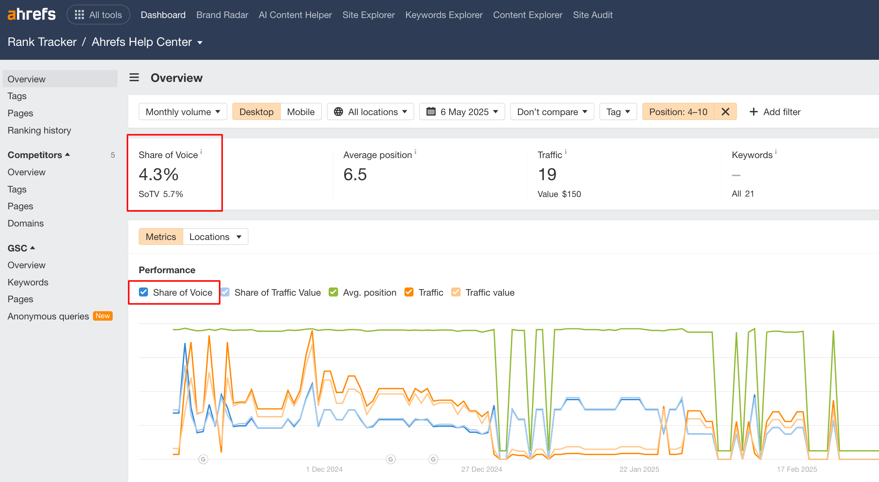
Task: Open the 6 May 2025 date picker
Action: pos(462,111)
